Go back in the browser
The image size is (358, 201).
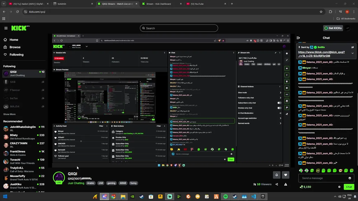(4, 12)
